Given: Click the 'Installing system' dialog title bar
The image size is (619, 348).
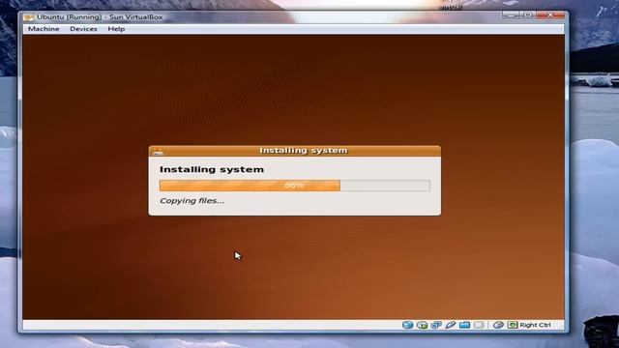Looking at the screenshot, I should pyautogui.click(x=295, y=151).
